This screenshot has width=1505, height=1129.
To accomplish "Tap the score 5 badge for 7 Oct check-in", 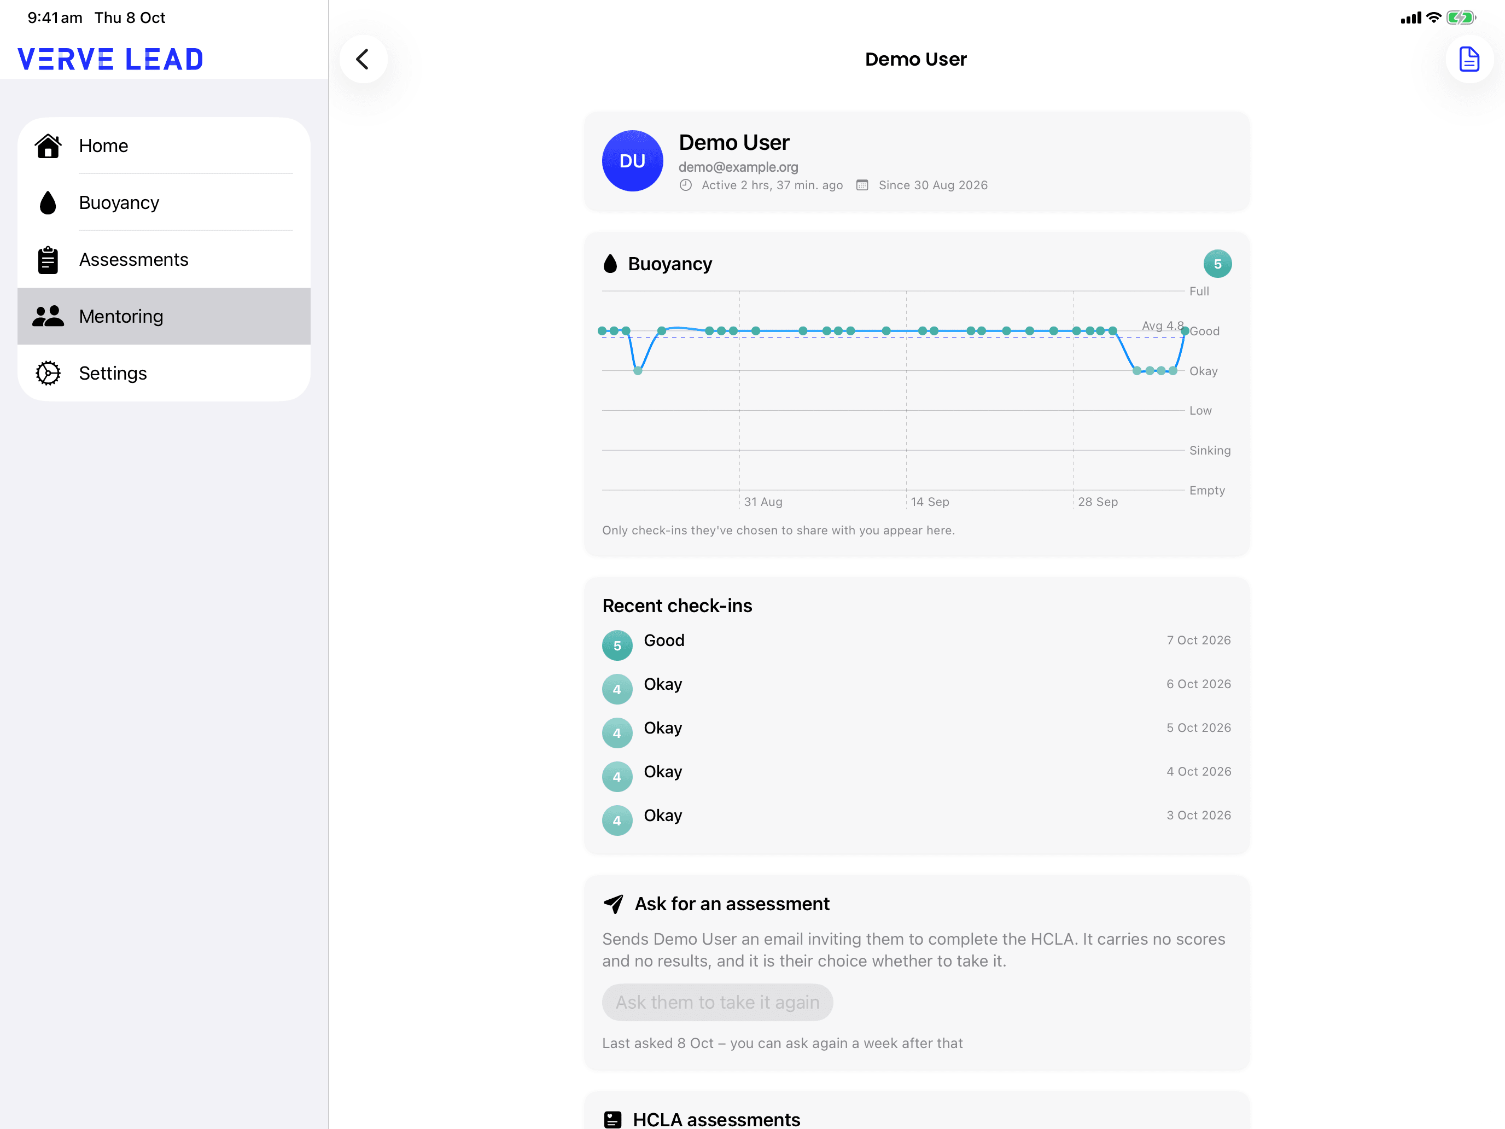I will 617,646.
